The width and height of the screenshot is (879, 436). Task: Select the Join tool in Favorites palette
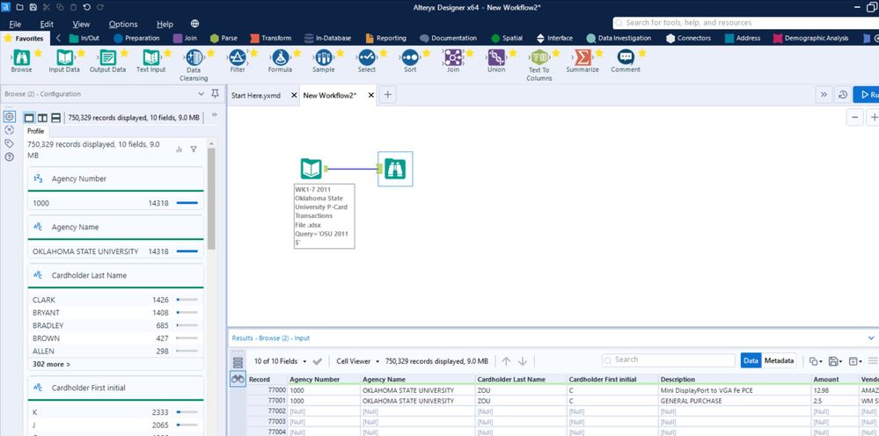pyautogui.click(x=453, y=57)
